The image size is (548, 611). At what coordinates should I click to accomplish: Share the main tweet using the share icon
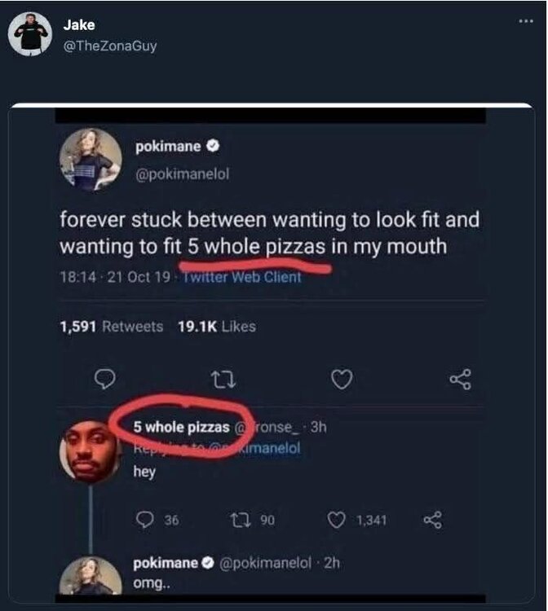pyautogui.click(x=461, y=379)
